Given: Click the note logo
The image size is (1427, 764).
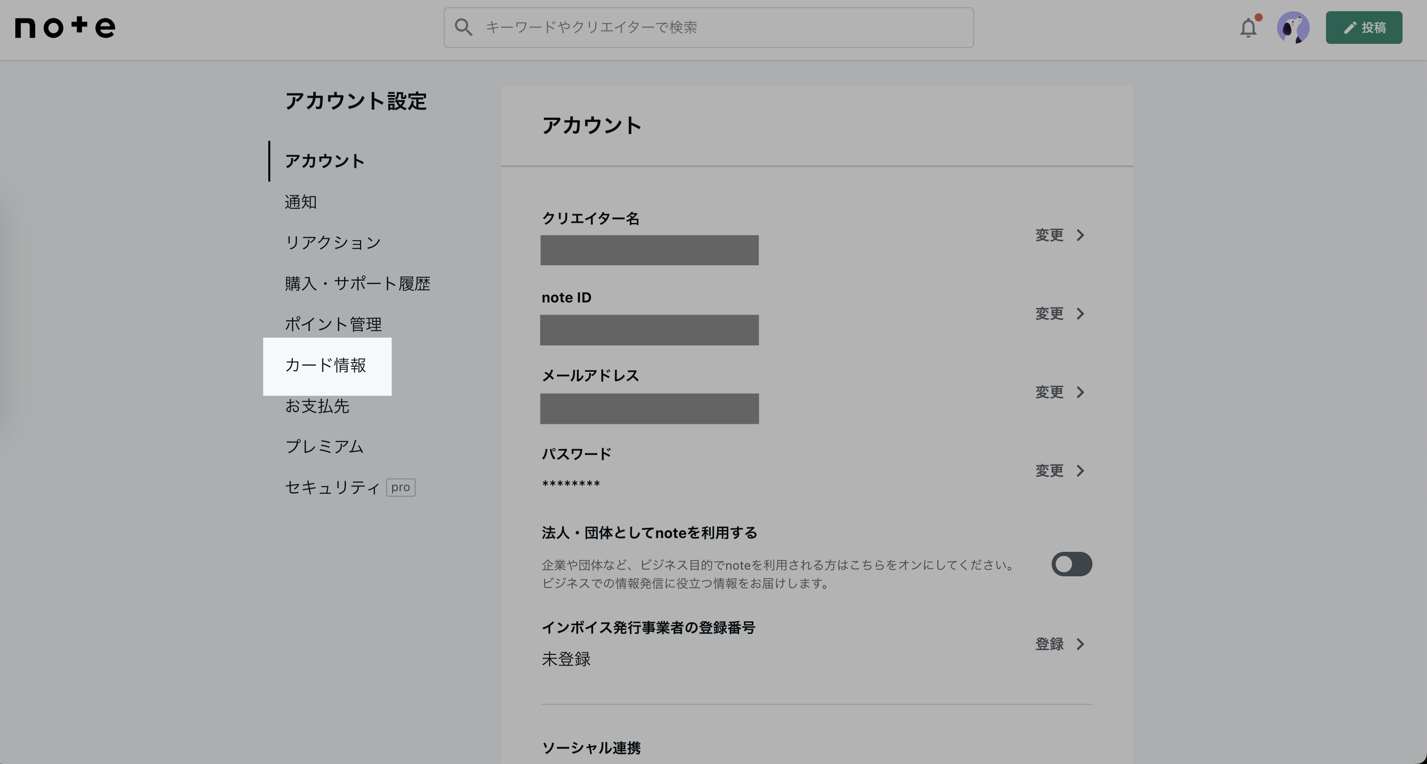Looking at the screenshot, I should click(x=65, y=27).
